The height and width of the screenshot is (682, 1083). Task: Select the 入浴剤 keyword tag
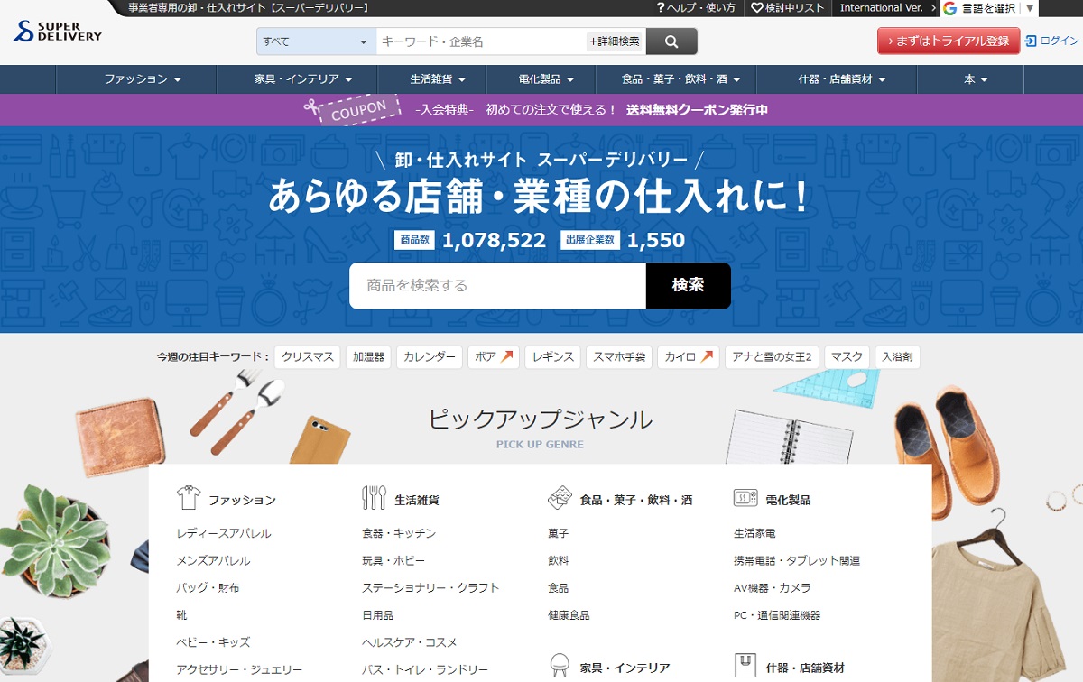coord(898,357)
